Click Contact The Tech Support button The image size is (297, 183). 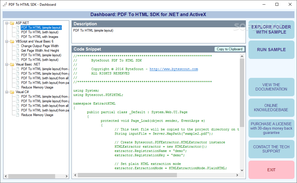coord(271,149)
